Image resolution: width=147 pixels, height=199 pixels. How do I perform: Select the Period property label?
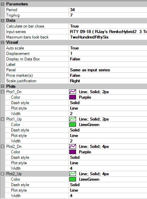tap(12, 10)
